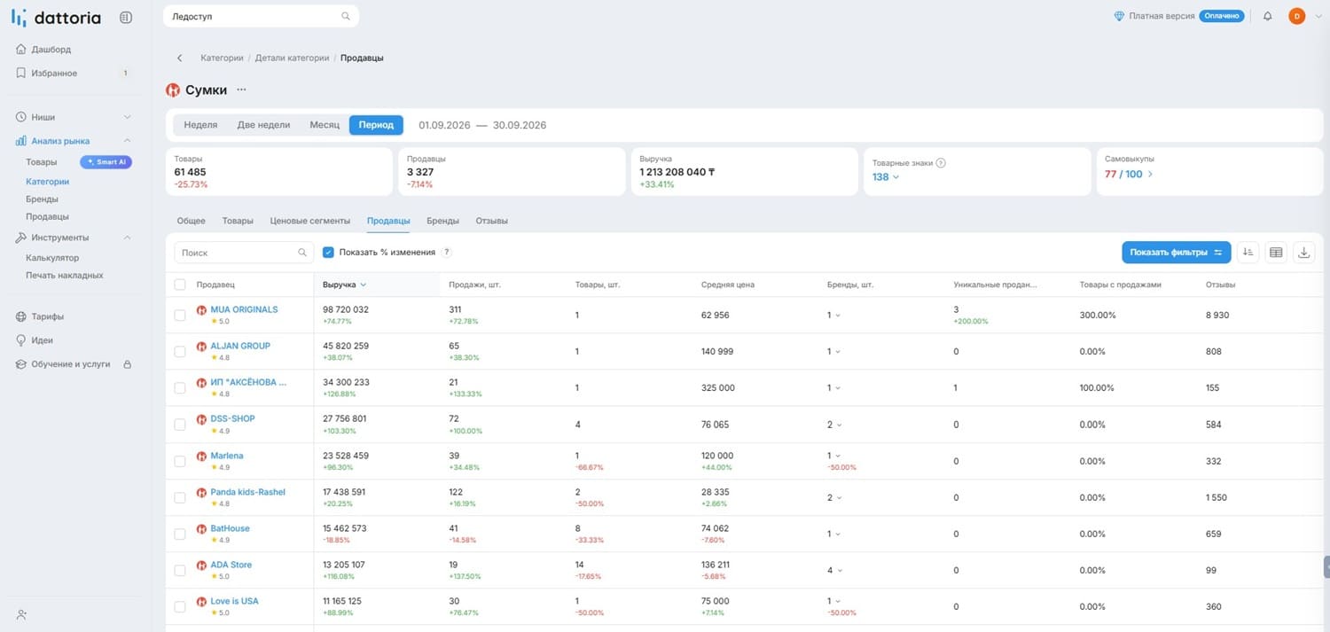
Task: Tick the MUA ORIGINALS row checkbox
Action: pos(180,316)
